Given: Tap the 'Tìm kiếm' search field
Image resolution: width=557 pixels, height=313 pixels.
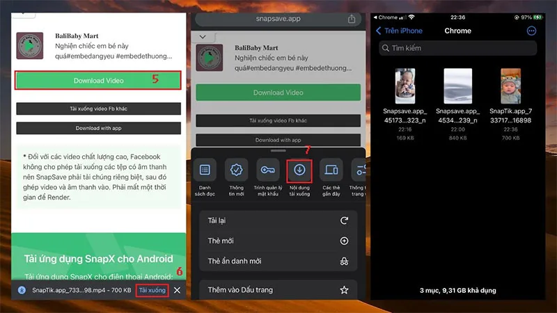Looking at the screenshot, I should tap(457, 48).
